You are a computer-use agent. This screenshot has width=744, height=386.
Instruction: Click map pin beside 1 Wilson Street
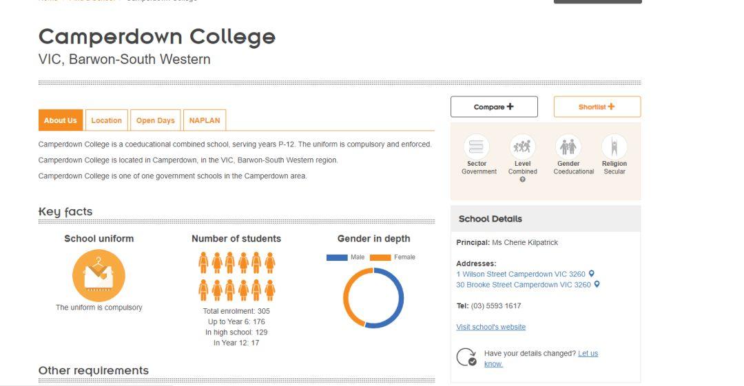pos(592,274)
